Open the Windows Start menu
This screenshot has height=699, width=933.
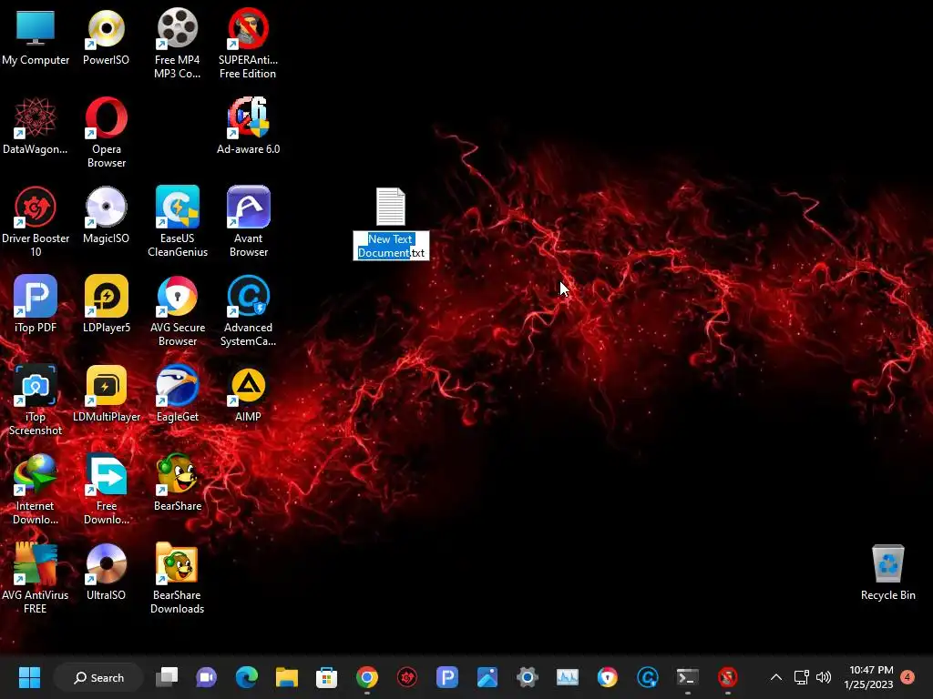[29, 677]
